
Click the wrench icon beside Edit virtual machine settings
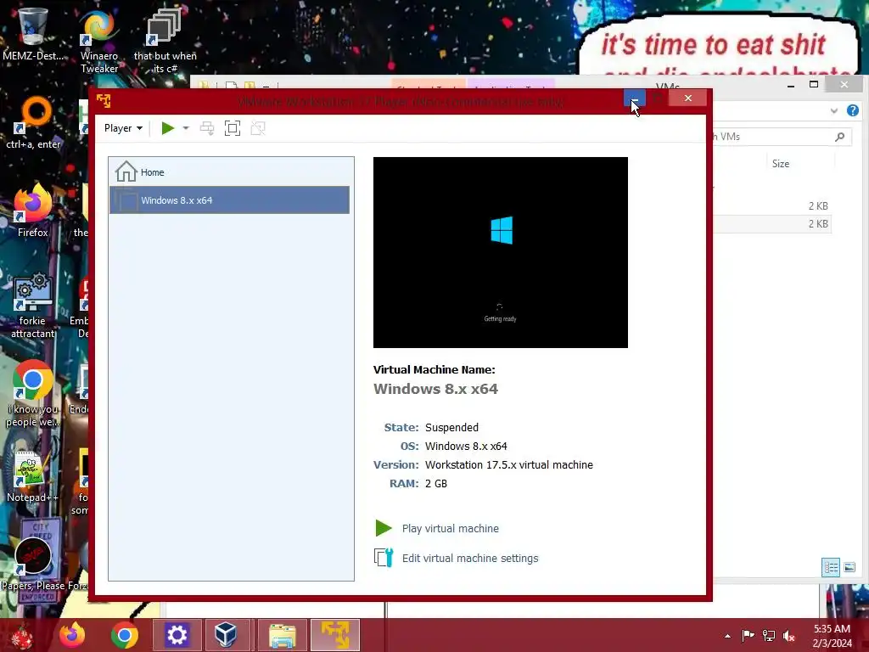(384, 558)
